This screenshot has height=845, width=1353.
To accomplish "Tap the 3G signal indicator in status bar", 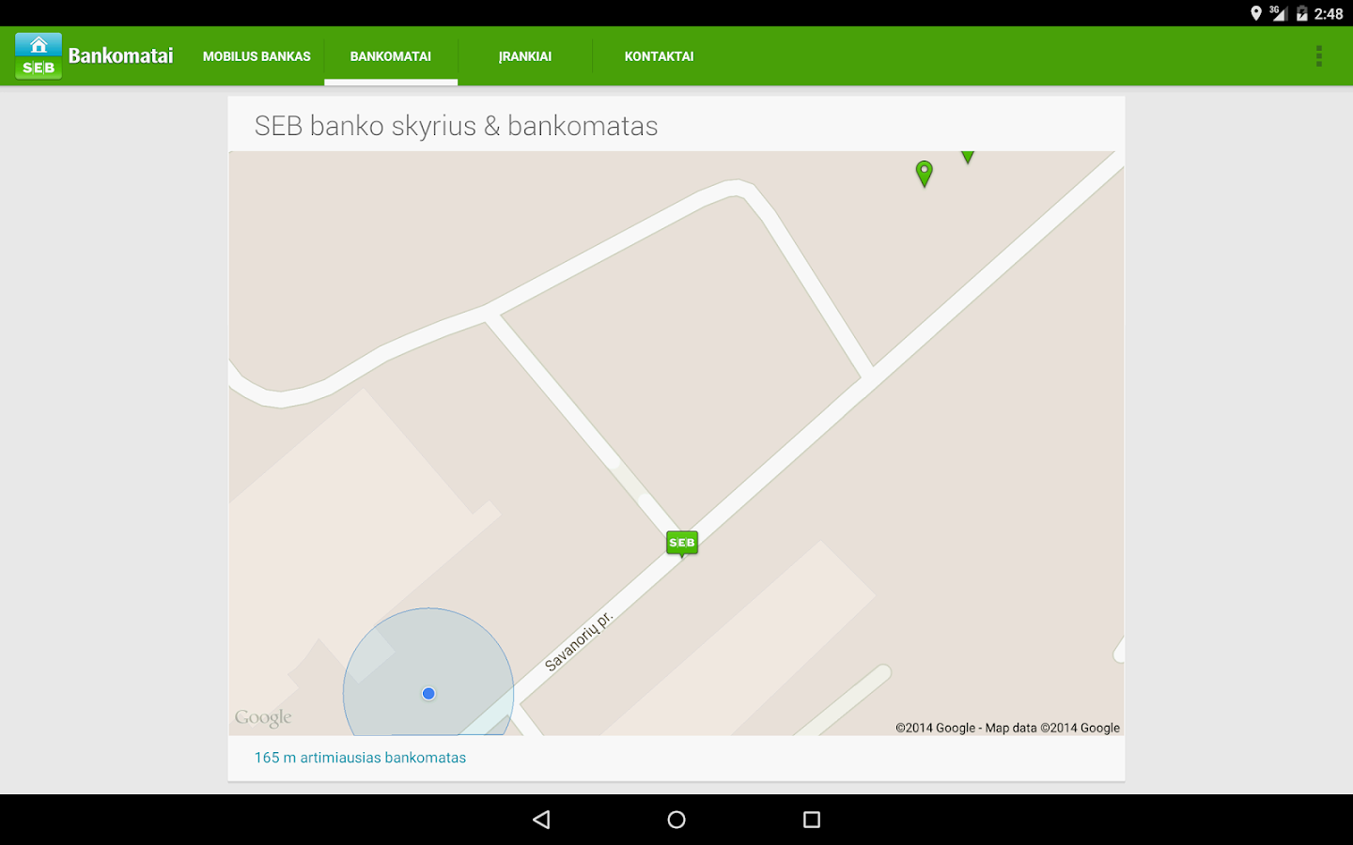I will tap(1280, 13).
